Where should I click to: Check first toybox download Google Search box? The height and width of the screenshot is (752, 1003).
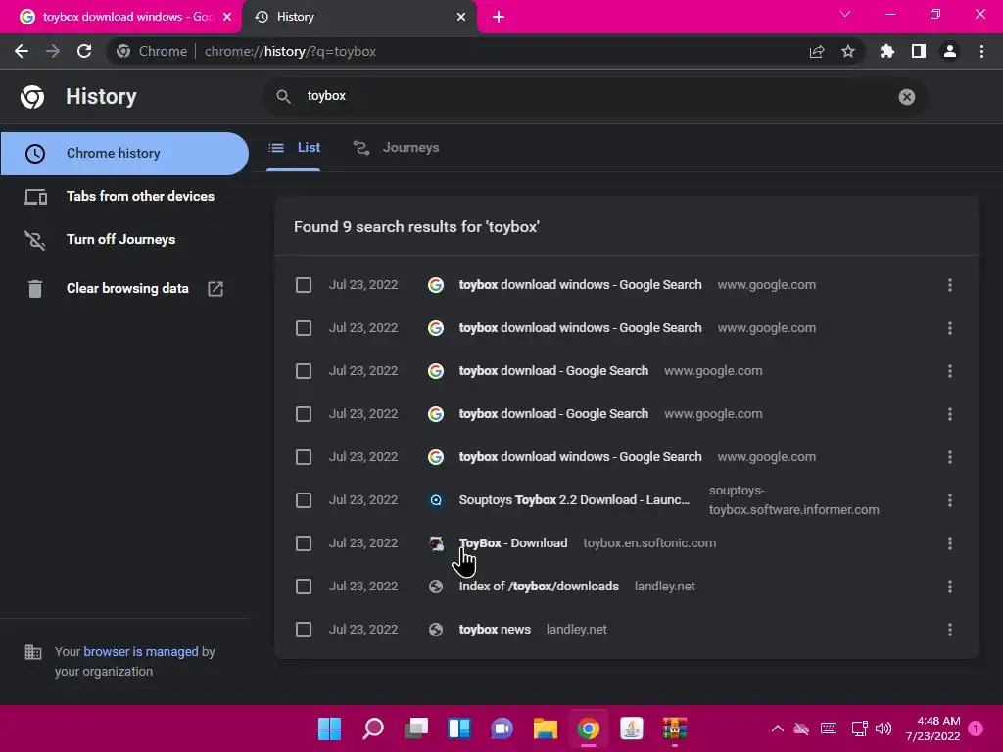coord(304,371)
